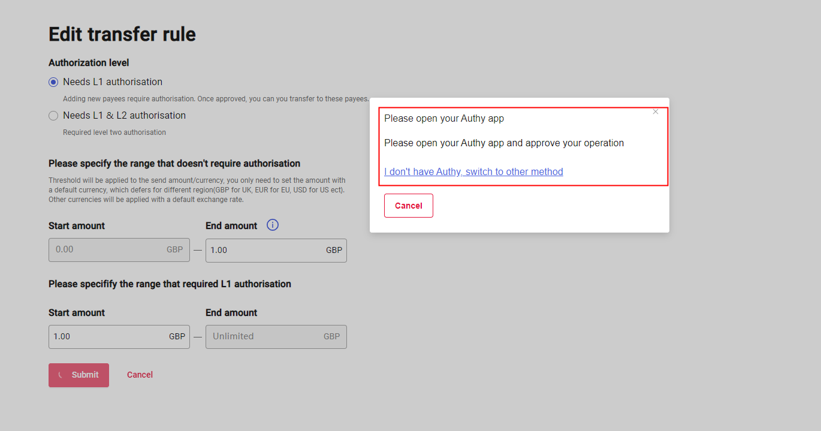Click the "I don't have Authy" link
The height and width of the screenshot is (431, 821).
point(473,171)
